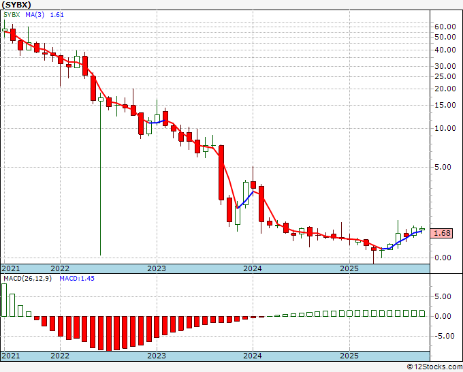
Task: Click the 25.00 price axis label
Action: tap(445, 76)
